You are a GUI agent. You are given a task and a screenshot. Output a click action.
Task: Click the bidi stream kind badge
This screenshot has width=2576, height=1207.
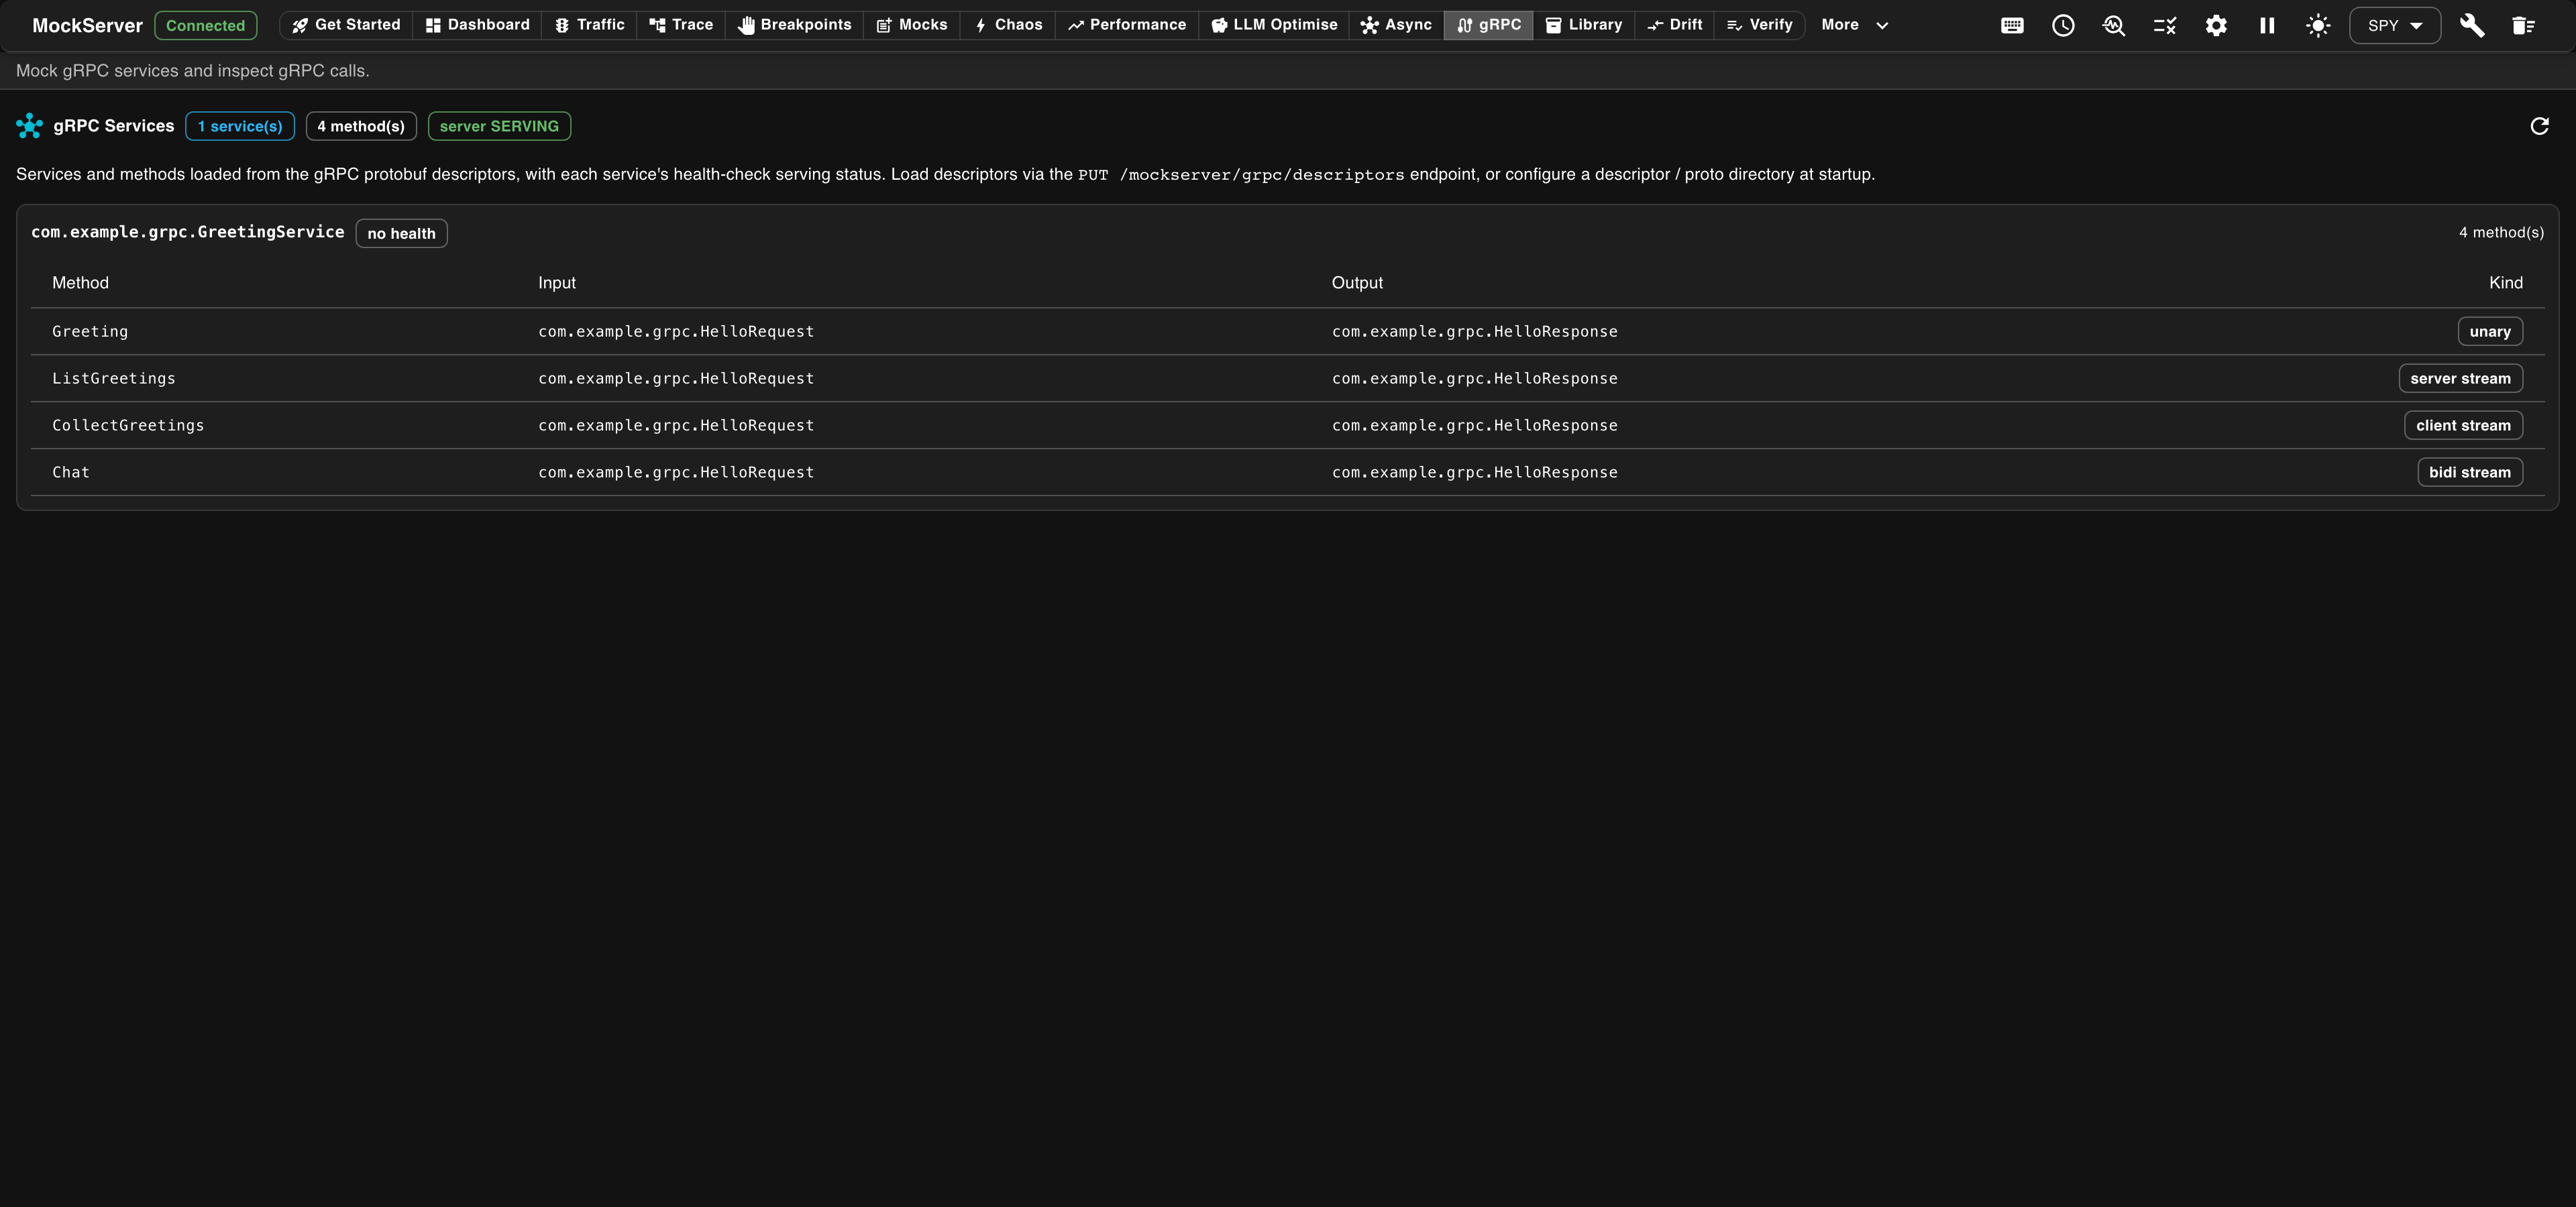click(x=2470, y=473)
